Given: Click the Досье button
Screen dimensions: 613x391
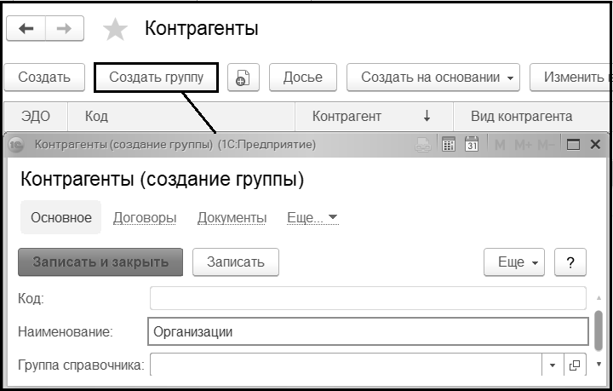Looking at the screenshot, I should pyautogui.click(x=302, y=78).
